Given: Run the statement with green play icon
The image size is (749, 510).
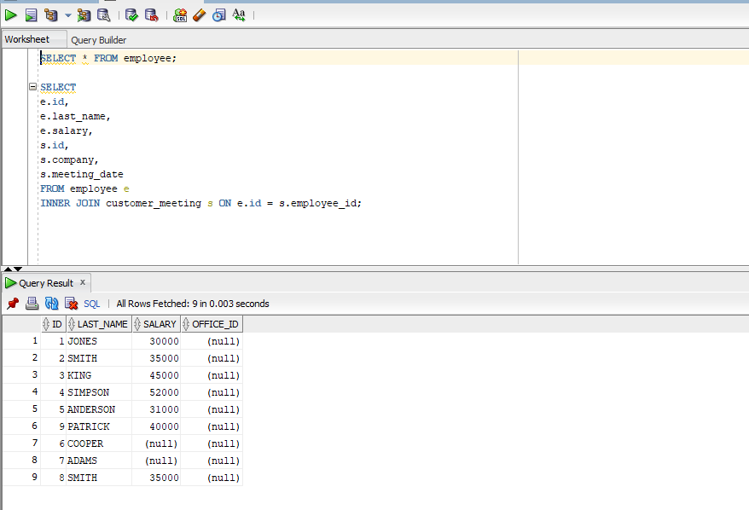Looking at the screenshot, I should (10, 15).
